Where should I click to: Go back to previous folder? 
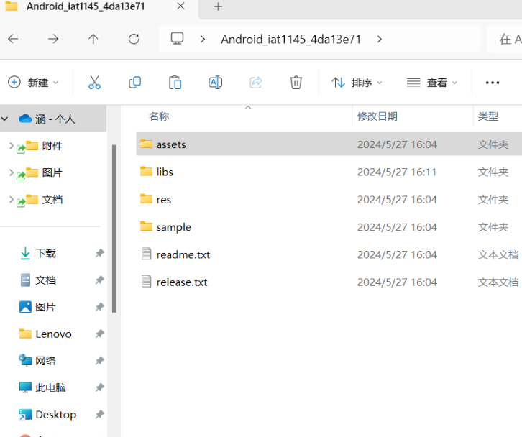click(13, 40)
